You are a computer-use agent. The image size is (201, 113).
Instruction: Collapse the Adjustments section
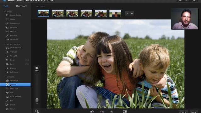(5, 44)
